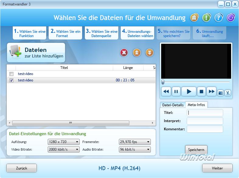Open the blue question mark help icon
Image resolution: width=239 pixels, height=178 pixels.
tap(219, 18)
